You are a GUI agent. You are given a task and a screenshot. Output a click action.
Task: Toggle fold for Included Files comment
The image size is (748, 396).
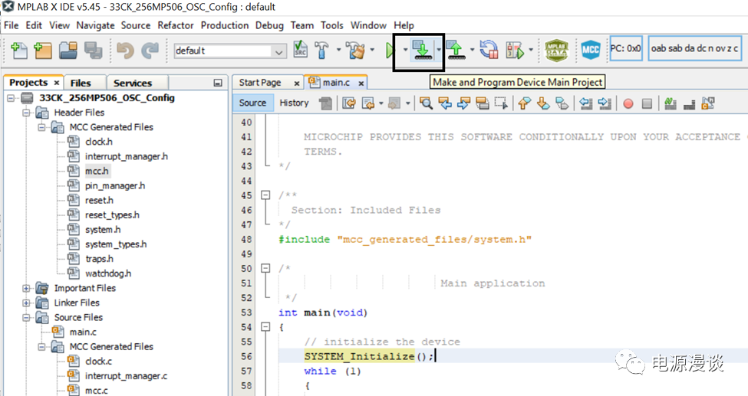click(x=266, y=195)
